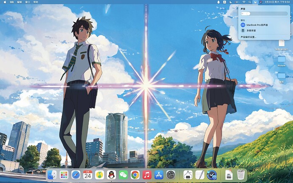293x183 pixels.
Task: Click the 声音 volume slider
Action: [264, 14]
